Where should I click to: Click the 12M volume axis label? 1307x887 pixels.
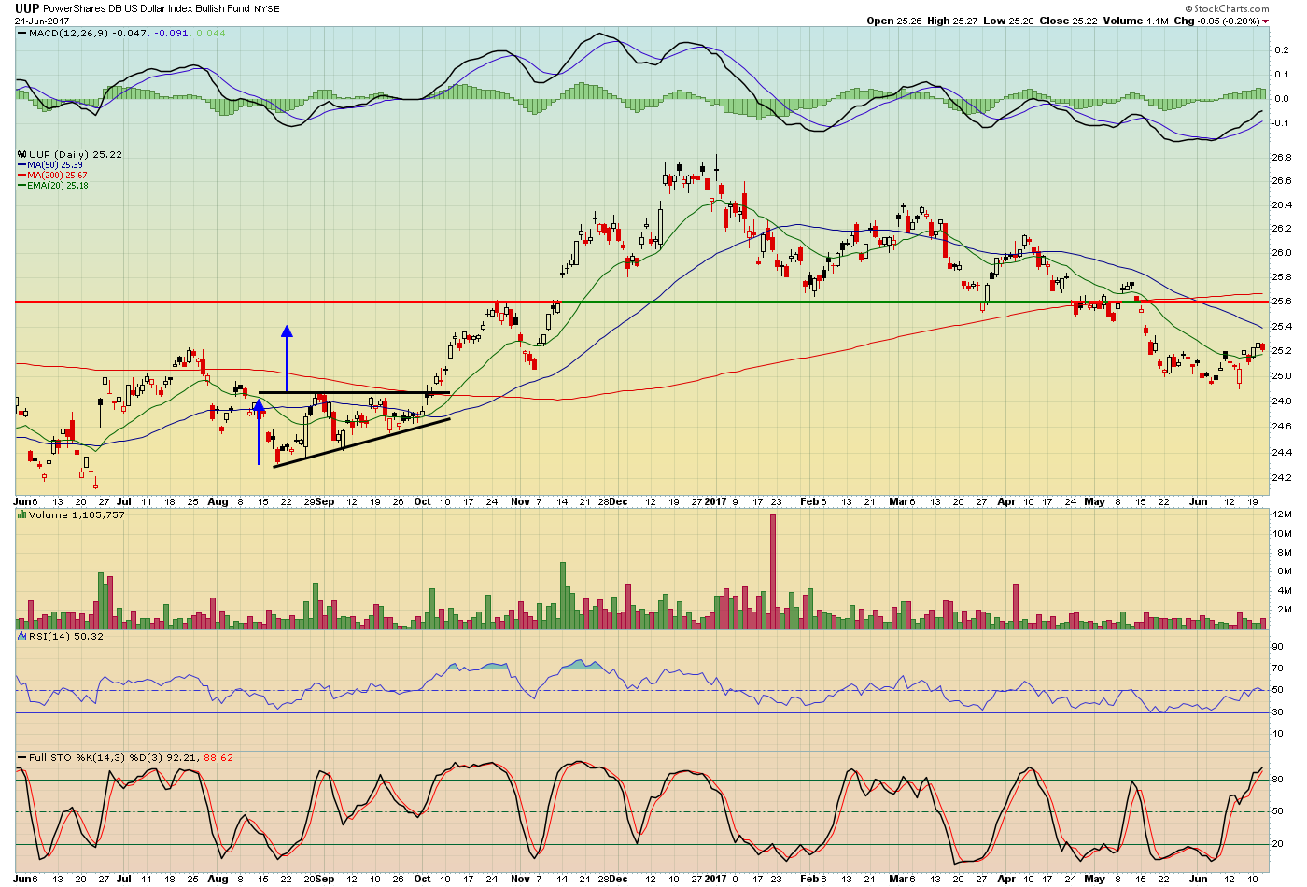[1284, 514]
